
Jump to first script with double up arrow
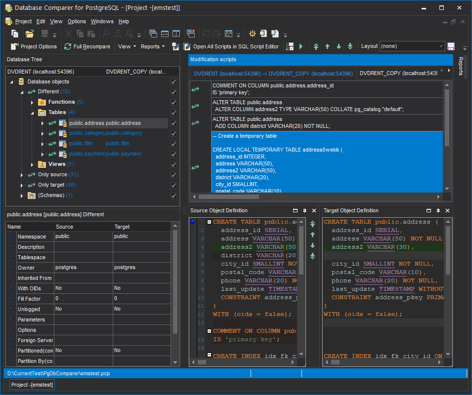(316, 46)
